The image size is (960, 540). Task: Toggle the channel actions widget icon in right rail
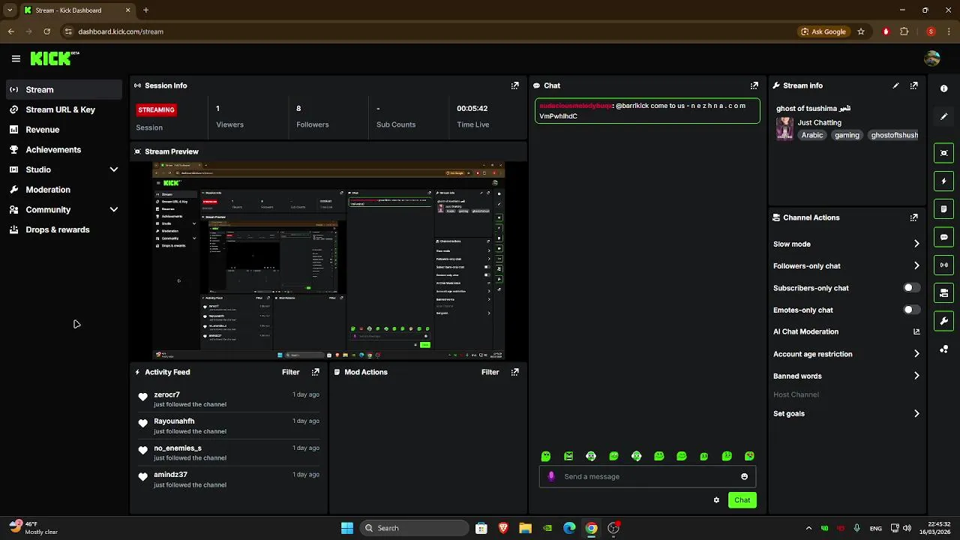944,292
